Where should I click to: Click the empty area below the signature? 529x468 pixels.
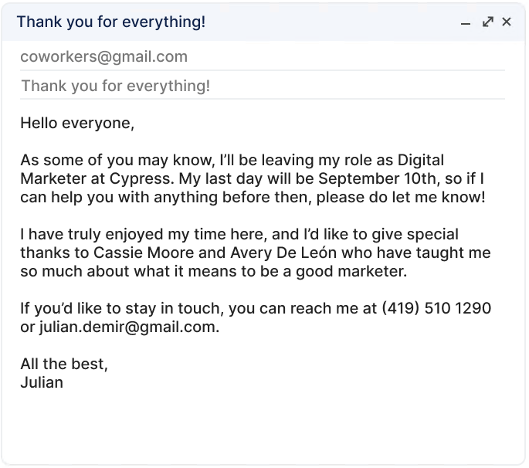click(x=263, y=425)
